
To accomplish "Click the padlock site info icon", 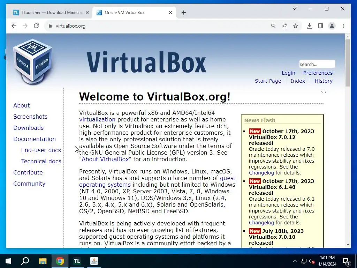I will (50, 26).
